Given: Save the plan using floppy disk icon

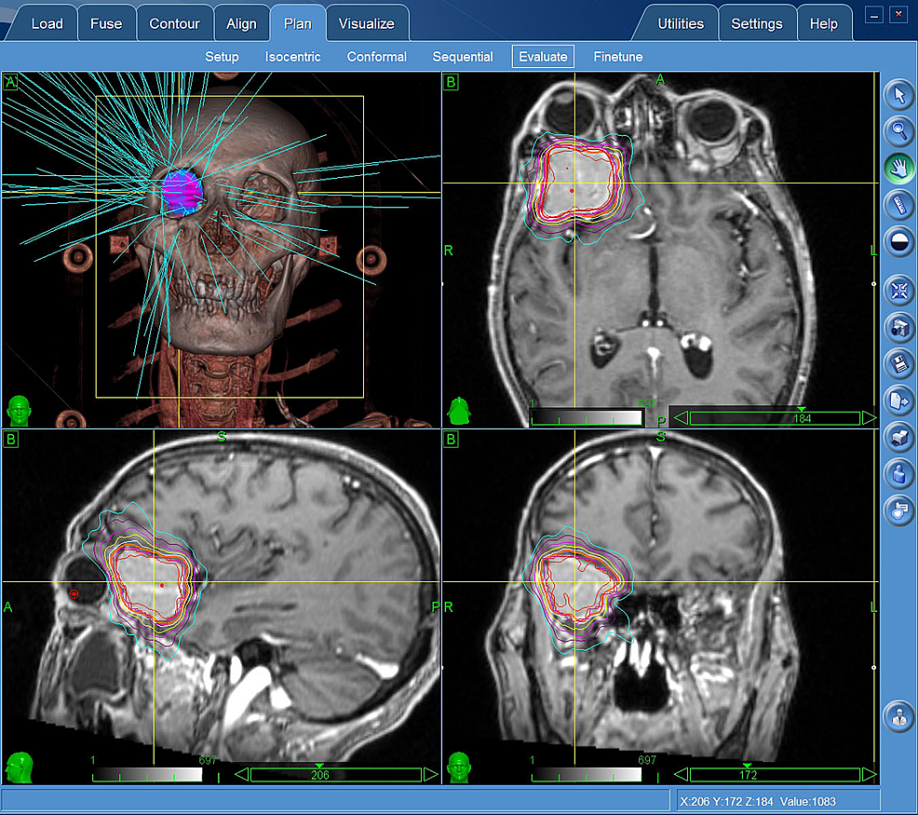Looking at the screenshot, I should click(x=898, y=363).
